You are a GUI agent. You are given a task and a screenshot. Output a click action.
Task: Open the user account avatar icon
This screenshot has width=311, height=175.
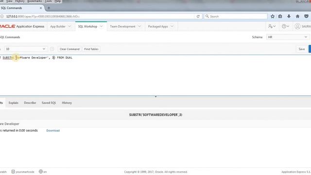pyautogui.click(x=297, y=26)
